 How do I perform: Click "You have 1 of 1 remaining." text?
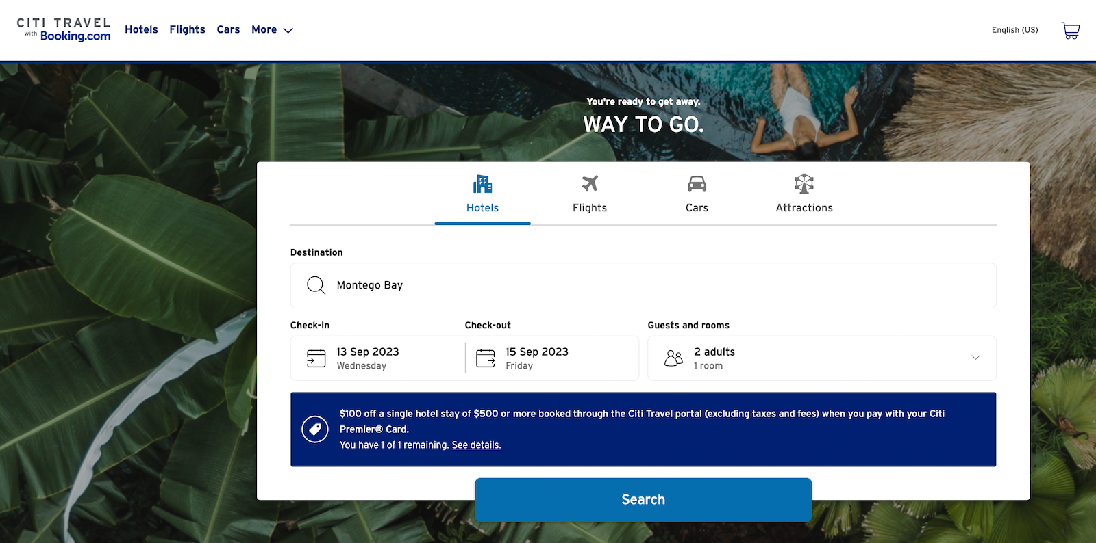tap(394, 445)
